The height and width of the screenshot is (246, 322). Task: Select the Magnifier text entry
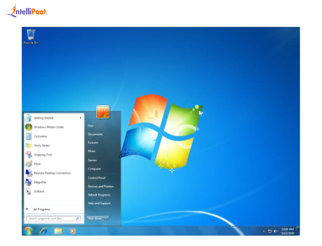tap(40, 182)
